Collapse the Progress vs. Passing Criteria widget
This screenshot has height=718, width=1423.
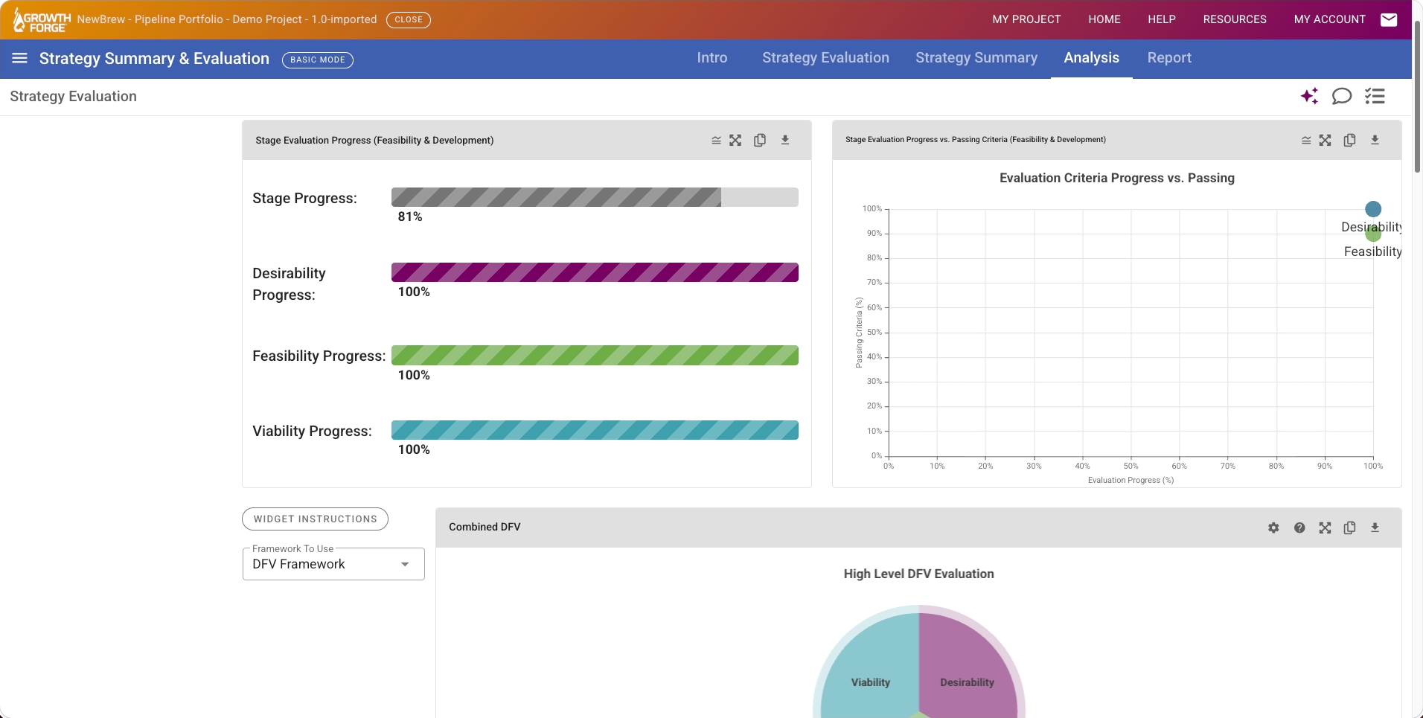pos(1306,140)
